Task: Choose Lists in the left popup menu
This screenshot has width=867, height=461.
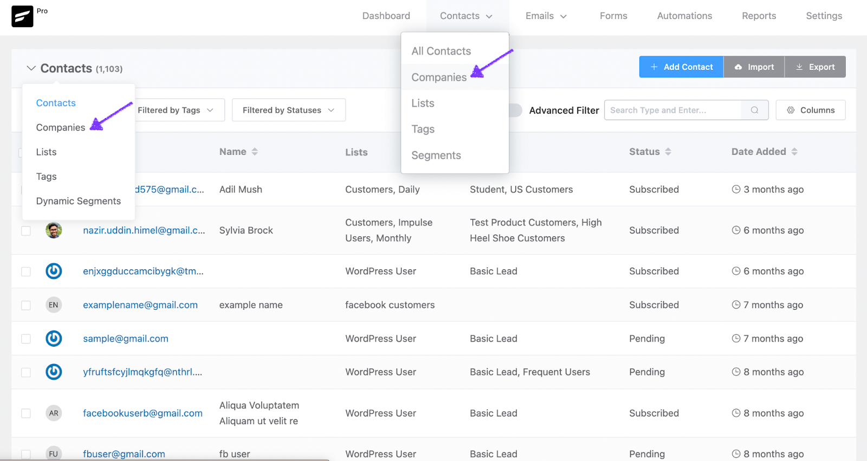Action: 46,152
